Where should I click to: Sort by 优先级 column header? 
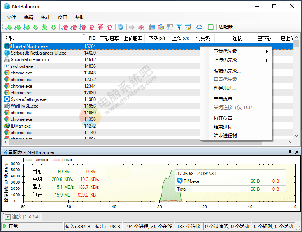203,38
